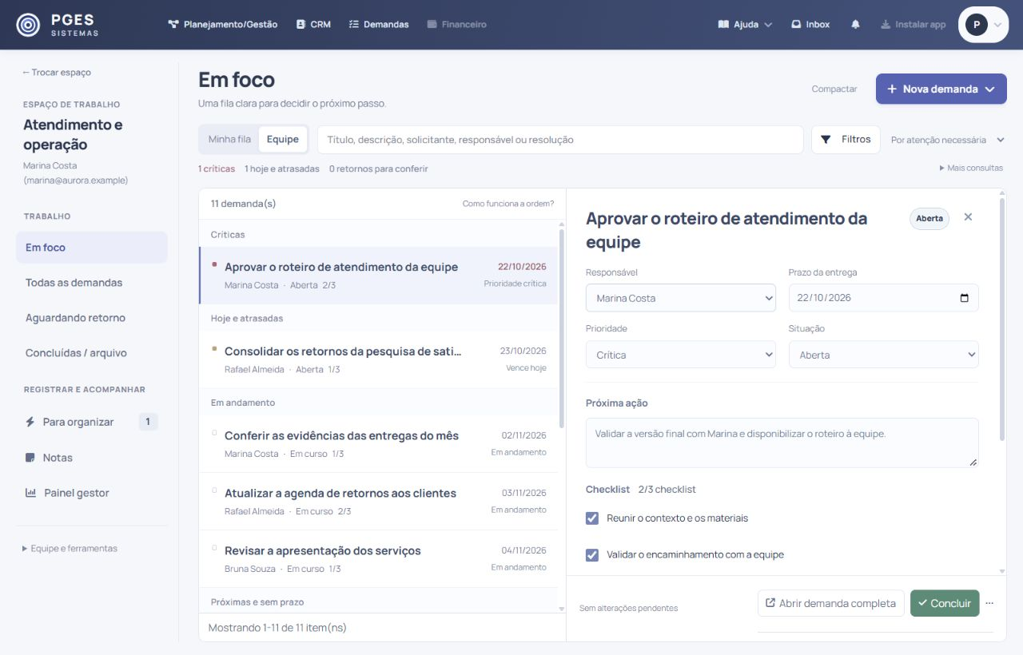
Task: Click Trocar espaço link
Action: click(x=57, y=72)
